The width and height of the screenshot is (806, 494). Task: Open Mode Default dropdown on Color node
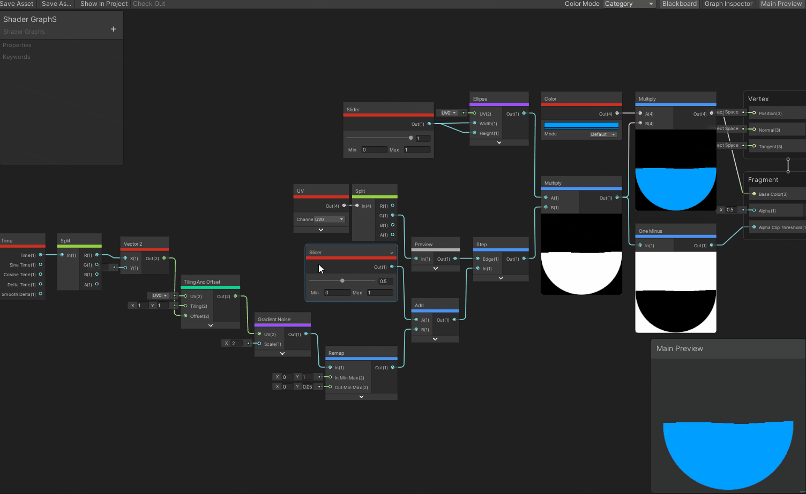point(603,134)
